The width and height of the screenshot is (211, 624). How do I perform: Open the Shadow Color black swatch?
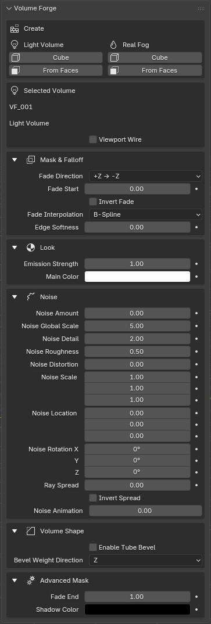[137, 609]
